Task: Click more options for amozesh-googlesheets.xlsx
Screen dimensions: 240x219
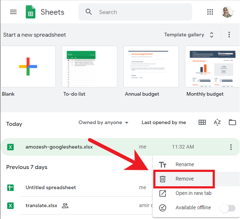Action: [x=231, y=147]
